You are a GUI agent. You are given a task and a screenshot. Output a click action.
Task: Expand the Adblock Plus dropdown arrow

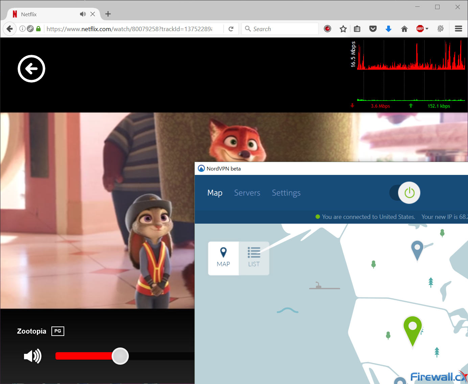click(x=427, y=29)
